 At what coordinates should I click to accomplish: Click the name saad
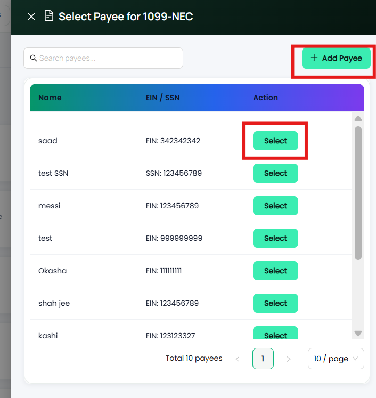(x=48, y=141)
